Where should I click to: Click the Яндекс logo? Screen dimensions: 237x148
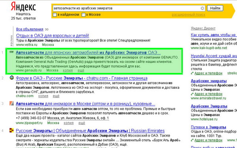click(23, 7)
